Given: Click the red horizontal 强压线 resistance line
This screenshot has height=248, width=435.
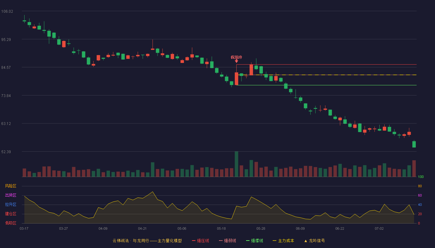Looking at the screenshot, I should 326,64.
